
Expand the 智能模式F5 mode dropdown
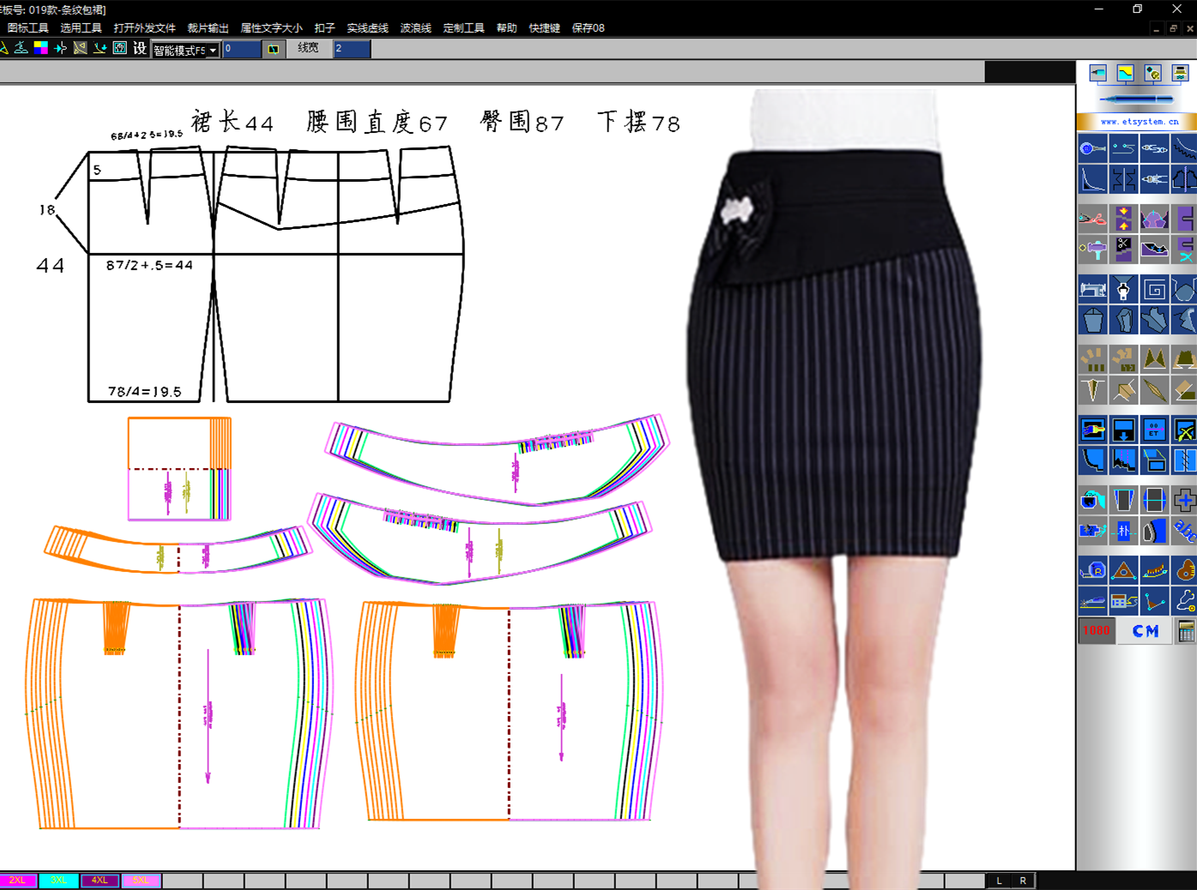(212, 51)
